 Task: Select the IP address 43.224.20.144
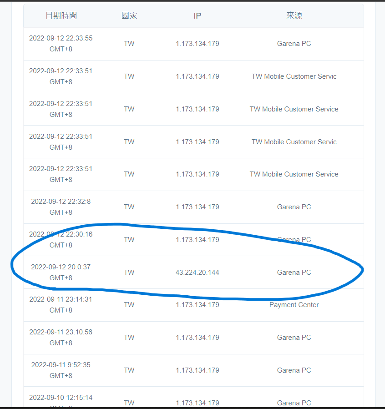coord(198,273)
